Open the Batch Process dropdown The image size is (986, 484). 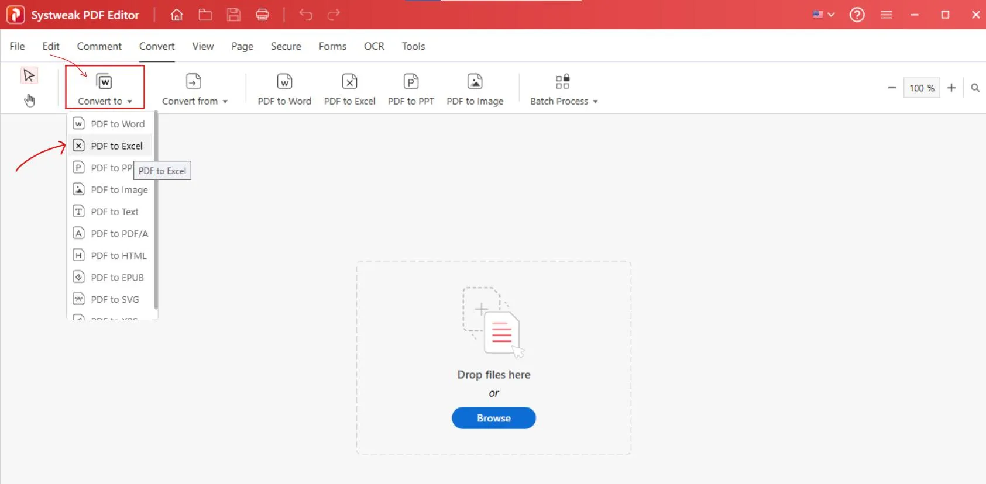click(x=564, y=89)
